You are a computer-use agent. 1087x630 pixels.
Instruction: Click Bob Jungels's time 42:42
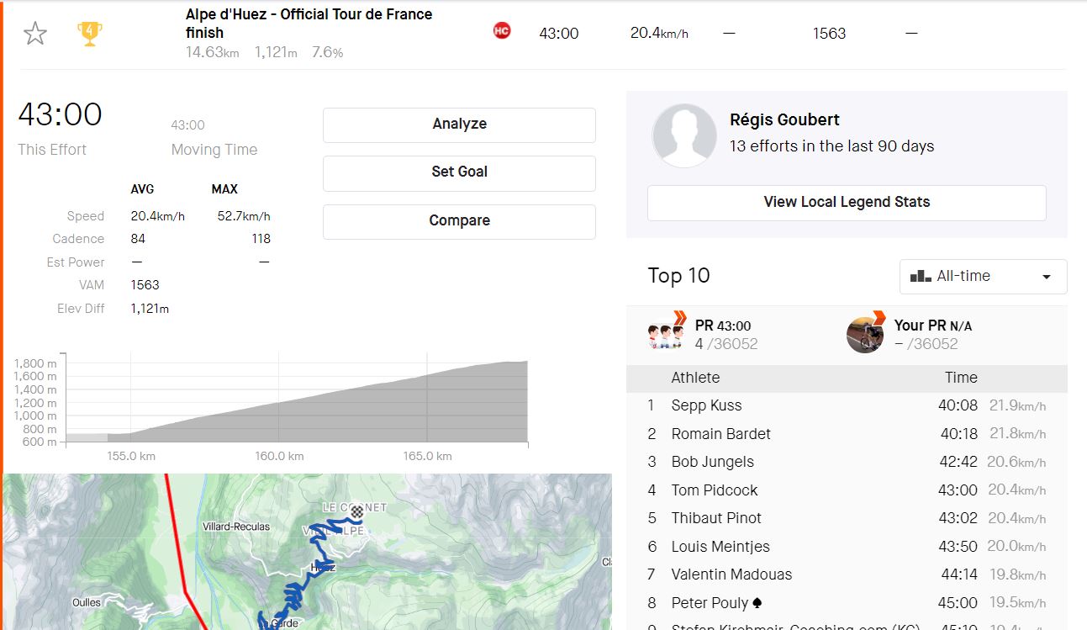tap(958, 462)
